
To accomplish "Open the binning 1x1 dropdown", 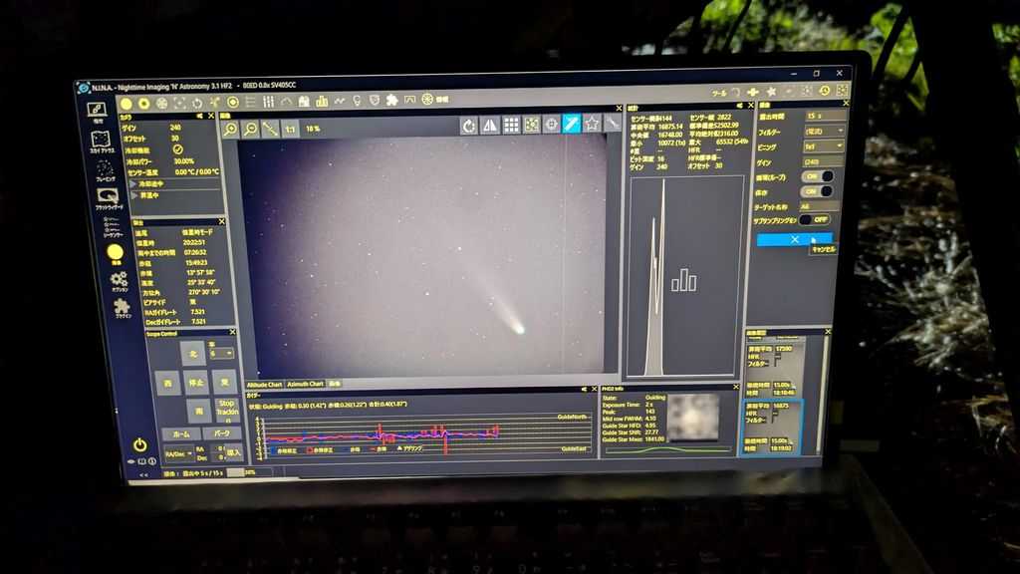I will pyautogui.click(x=825, y=146).
